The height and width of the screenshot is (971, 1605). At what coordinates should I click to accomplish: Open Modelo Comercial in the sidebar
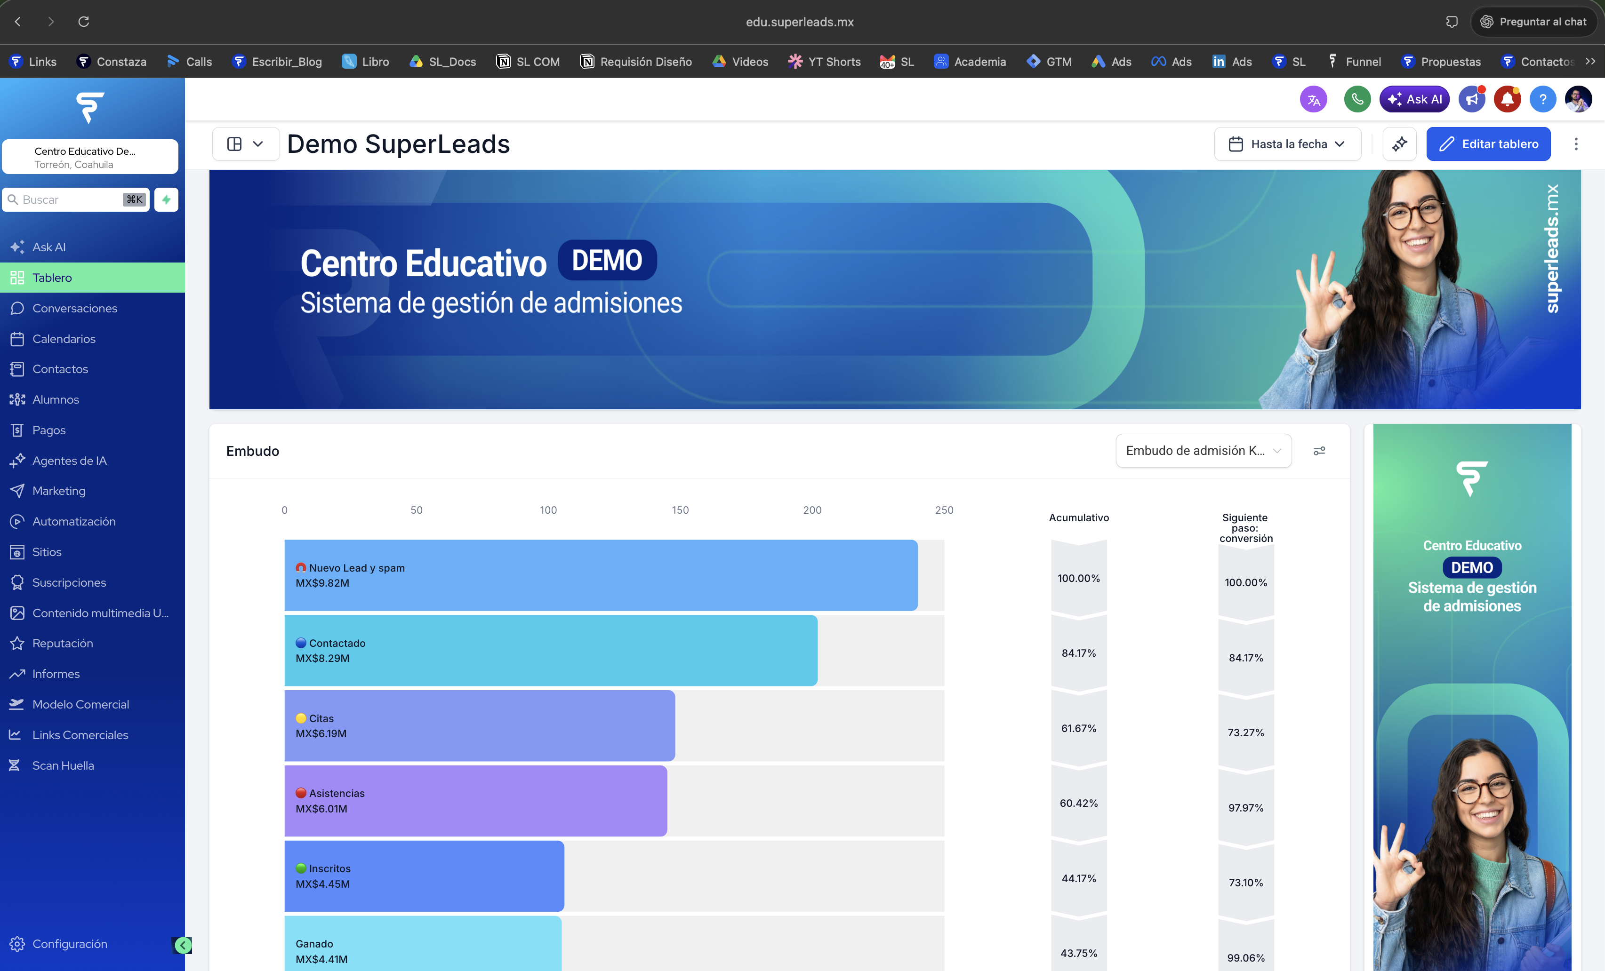click(x=93, y=704)
